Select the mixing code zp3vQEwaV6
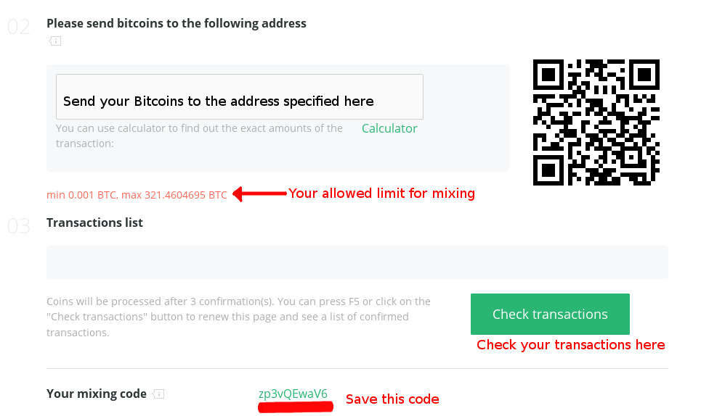Image resolution: width=709 pixels, height=416 pixels. pyautogui.click(x=293, y=394)
